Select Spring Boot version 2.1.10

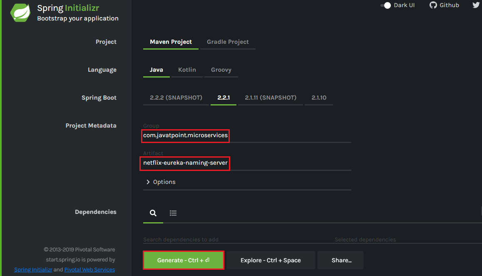[x=319, y=98]
